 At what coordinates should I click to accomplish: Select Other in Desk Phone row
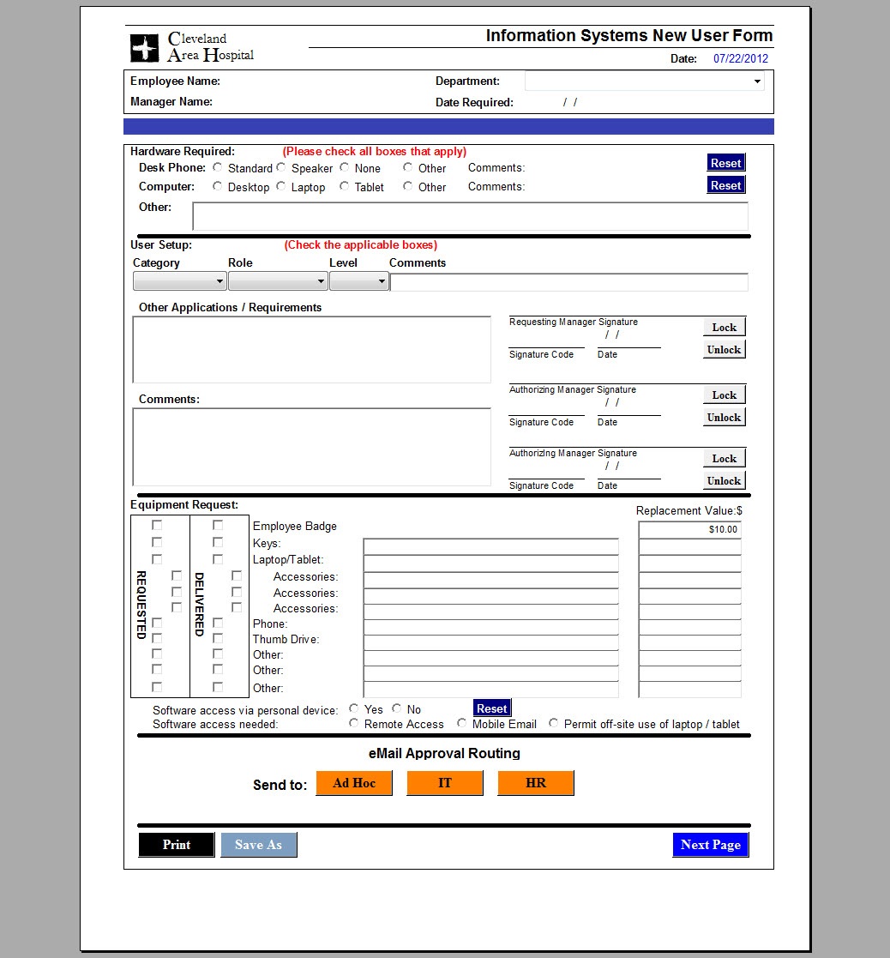[407, 167]
